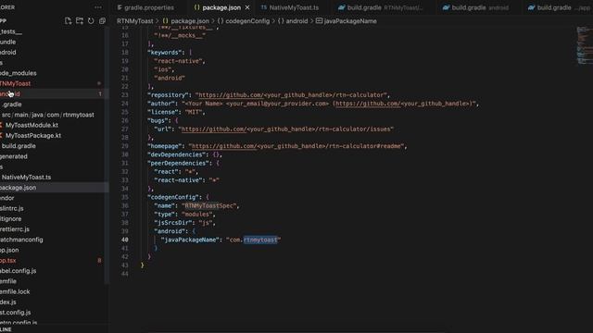Refresh the Explorer file tree
This screenshot has width=593, height=333.
[91, 20]
